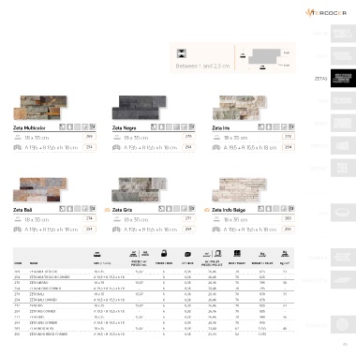Open the TERFLEX section tab
This screenshot has height=356, width=356.
coord(343,146)
